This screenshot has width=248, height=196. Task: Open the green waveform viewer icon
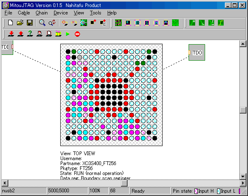pyautogui.click(x=175, y=23)
